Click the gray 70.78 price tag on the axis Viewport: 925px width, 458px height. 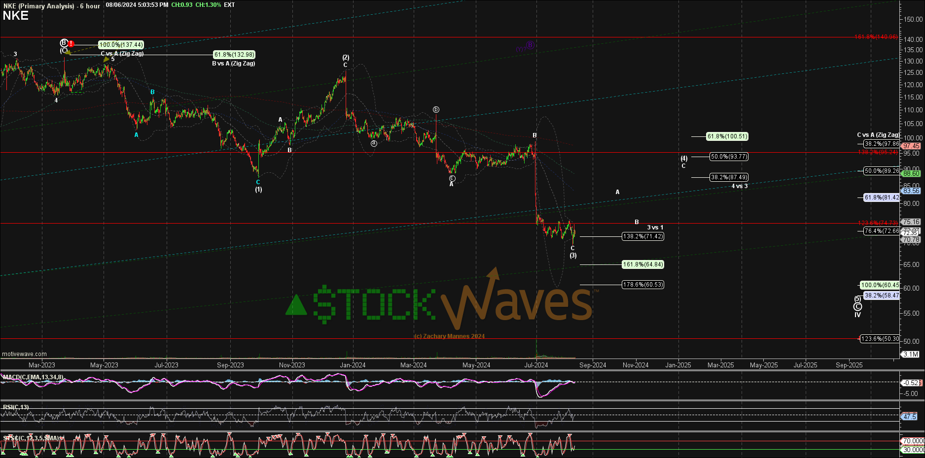pyautogui.click(x=911, y=240)
